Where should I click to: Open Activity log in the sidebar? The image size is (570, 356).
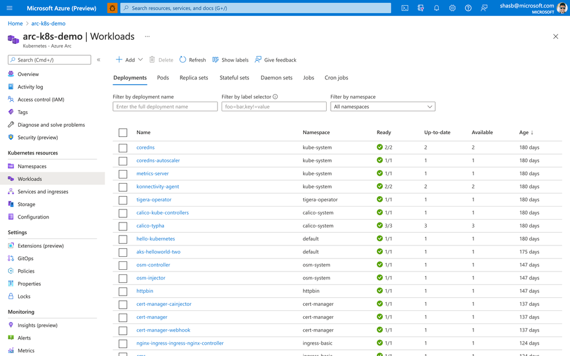tap(30, 87)
